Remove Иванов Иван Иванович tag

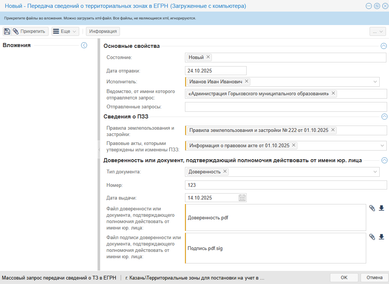(x=247, y=81)
